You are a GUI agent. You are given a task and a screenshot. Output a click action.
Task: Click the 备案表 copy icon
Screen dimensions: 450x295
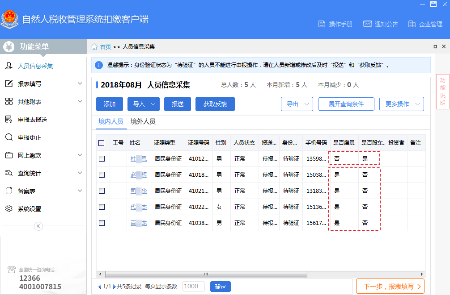(x=9, y=191)
